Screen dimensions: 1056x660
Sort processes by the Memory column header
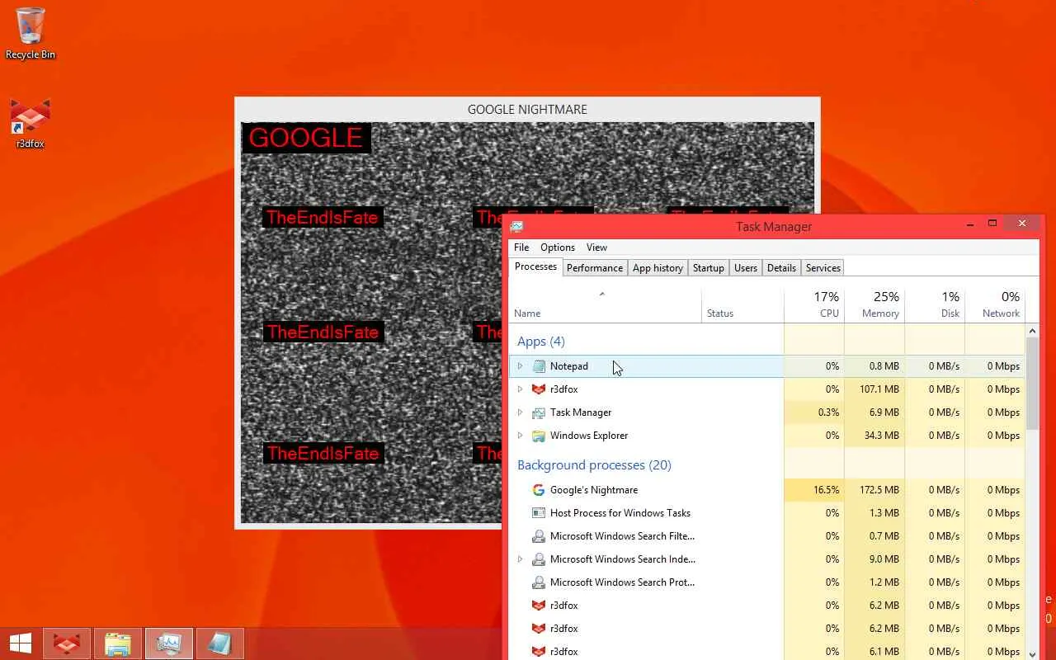click(x=874, y=304)
